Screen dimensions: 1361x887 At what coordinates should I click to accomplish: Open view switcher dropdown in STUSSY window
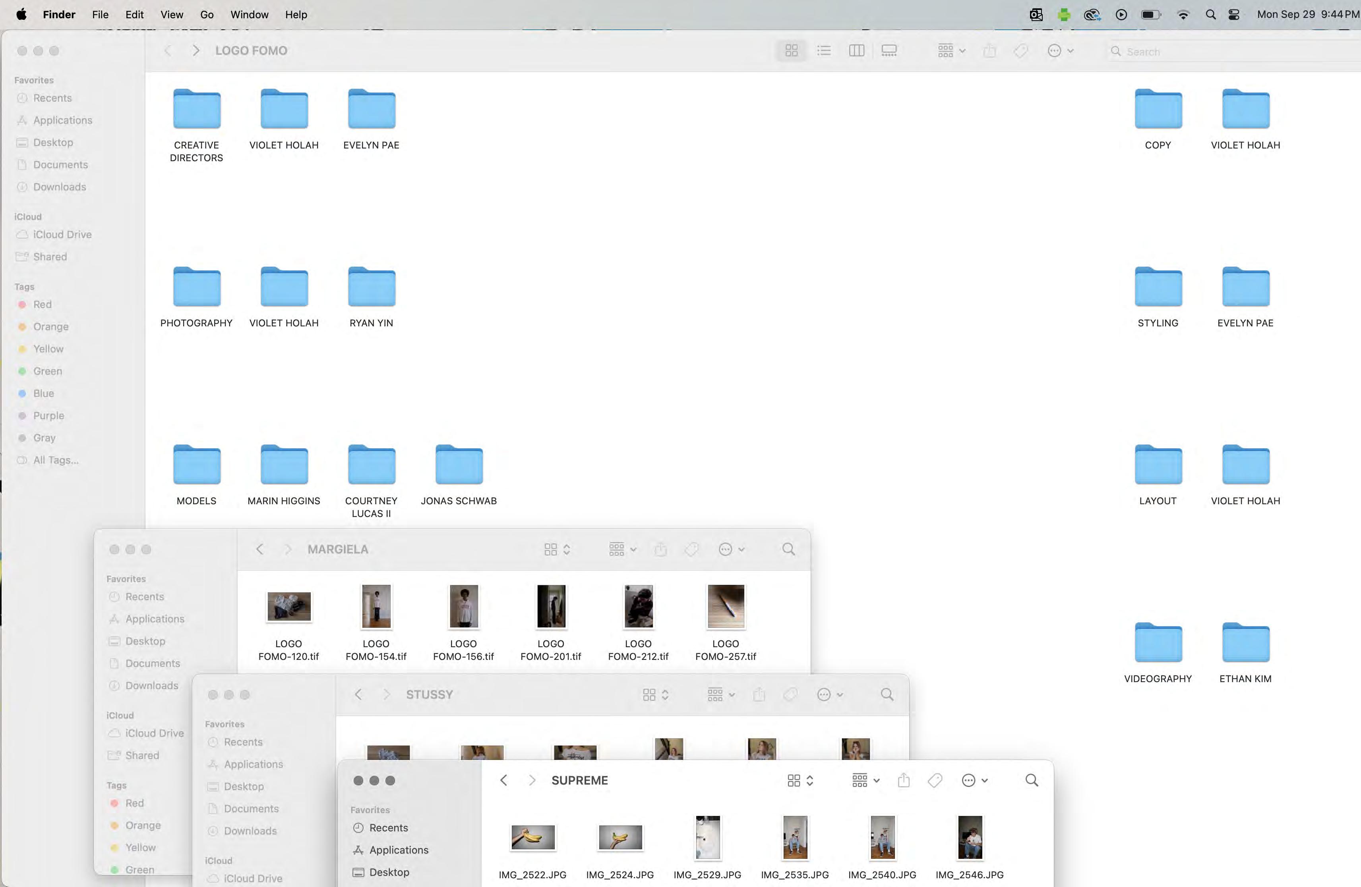coord(655,694)
